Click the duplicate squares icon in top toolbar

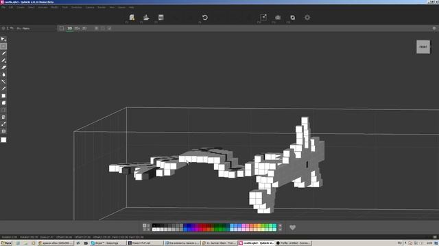[292, 17]
